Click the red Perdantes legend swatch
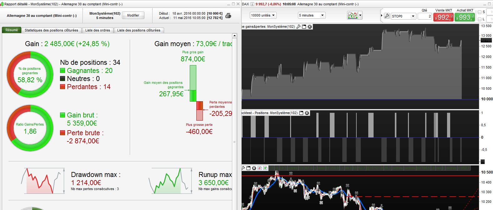The image size is (493, 210). click(x=63, y=87)
